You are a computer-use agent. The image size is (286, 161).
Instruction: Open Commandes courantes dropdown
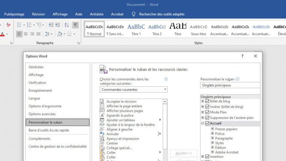point(134,89)
